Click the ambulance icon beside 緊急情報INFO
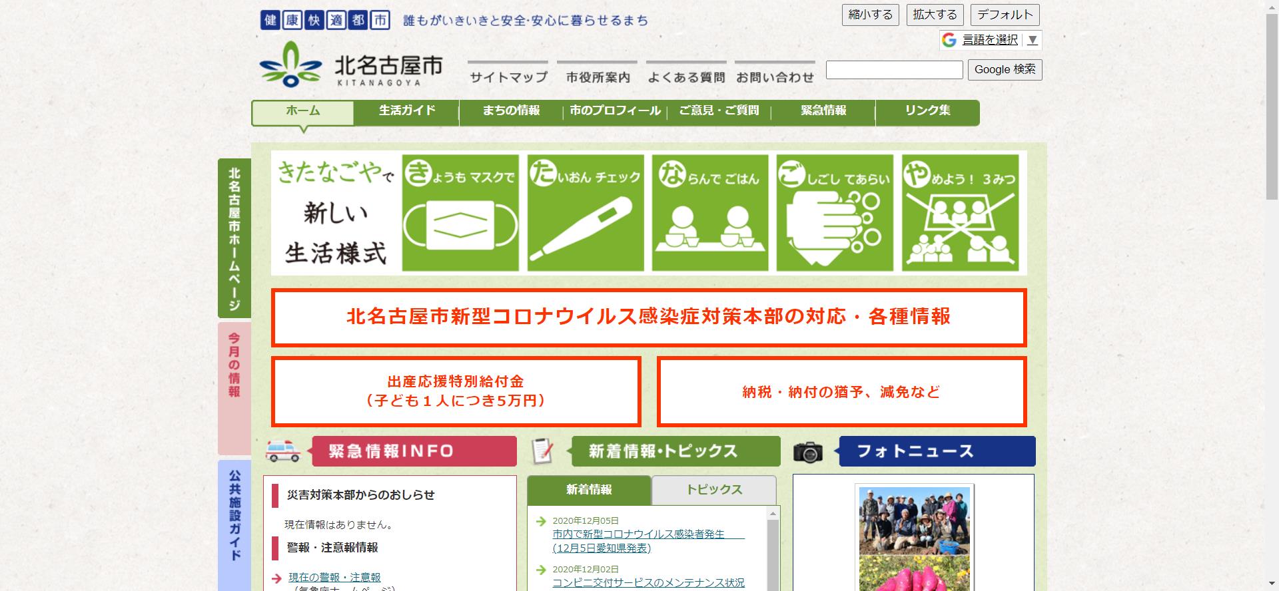The image size is (1279, 591). (x=283, y=451)
